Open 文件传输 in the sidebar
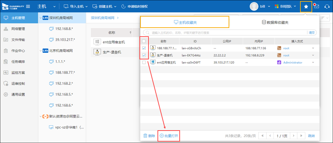Image resolution: width=333 pixels, height=143 pixels. coord(18,40)
